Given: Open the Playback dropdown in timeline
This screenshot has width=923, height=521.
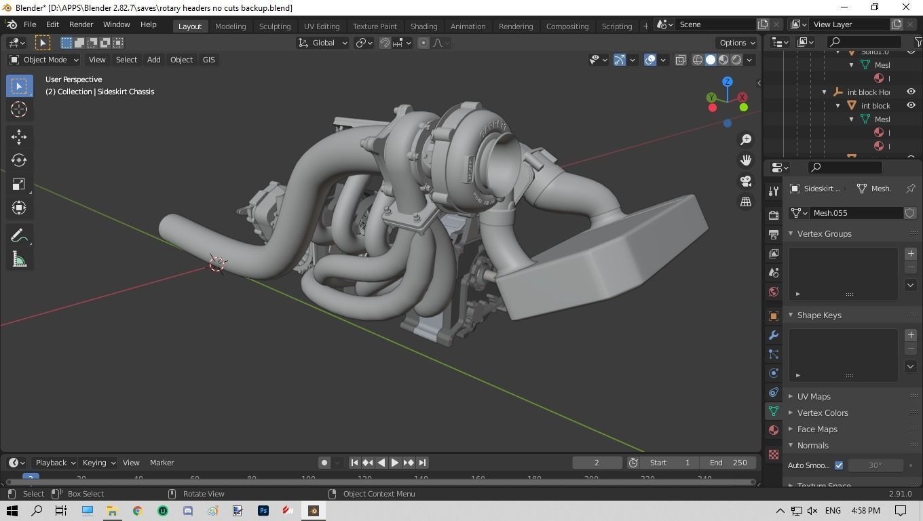Looking at the screenshot, I should tap(54, 463).
